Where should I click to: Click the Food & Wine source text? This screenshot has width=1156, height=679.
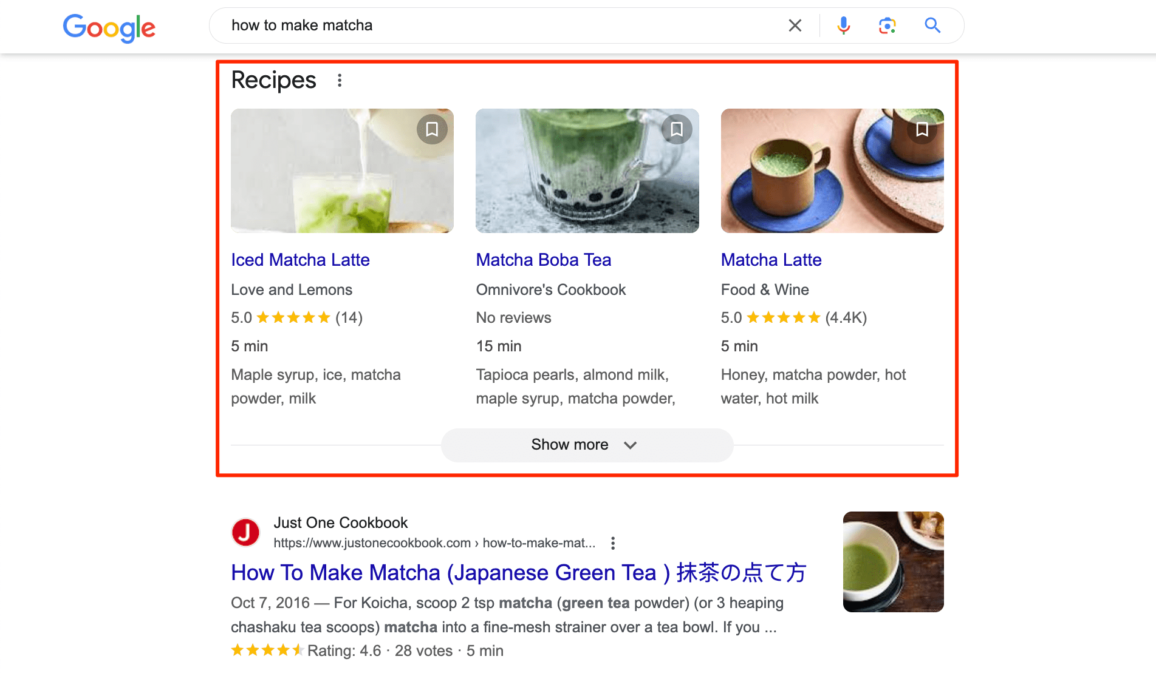coord(765,289)
